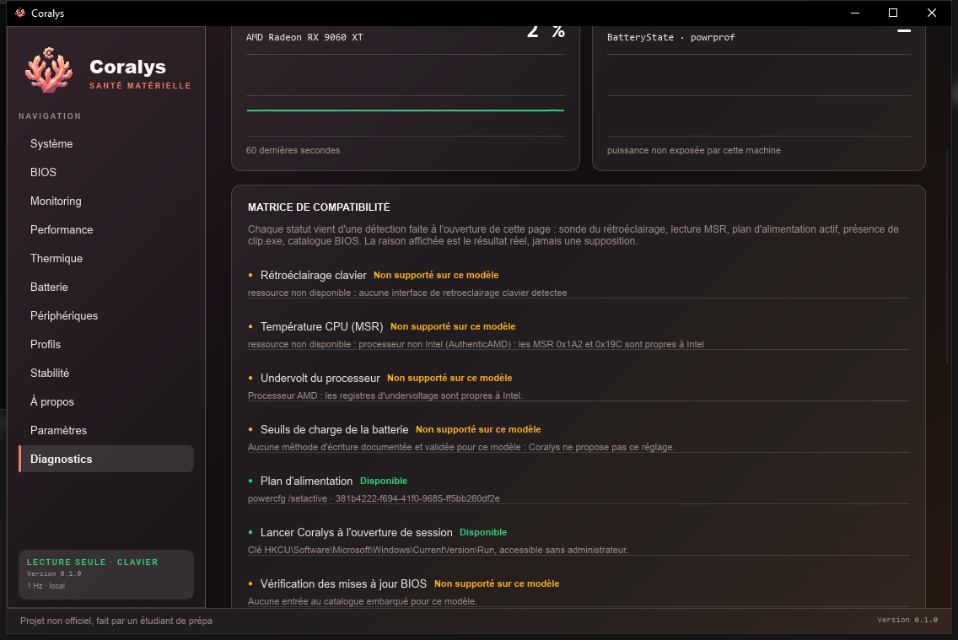Click the NAVIGATION section label
The height and width of the screenshot is (640, 958).
pos(50,116)
